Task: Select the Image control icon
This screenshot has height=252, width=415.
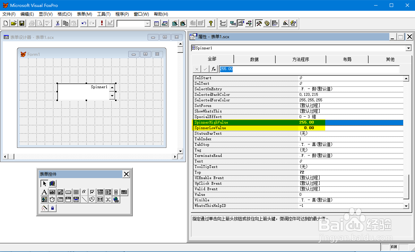Action: pyautogui.click(x=44, y=200)
